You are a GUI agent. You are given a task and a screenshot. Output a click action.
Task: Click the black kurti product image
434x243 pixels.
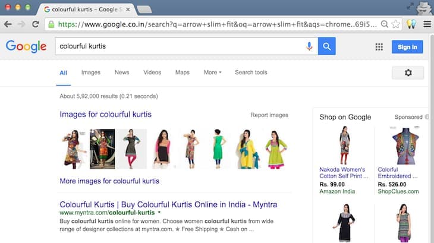point(344,223)
